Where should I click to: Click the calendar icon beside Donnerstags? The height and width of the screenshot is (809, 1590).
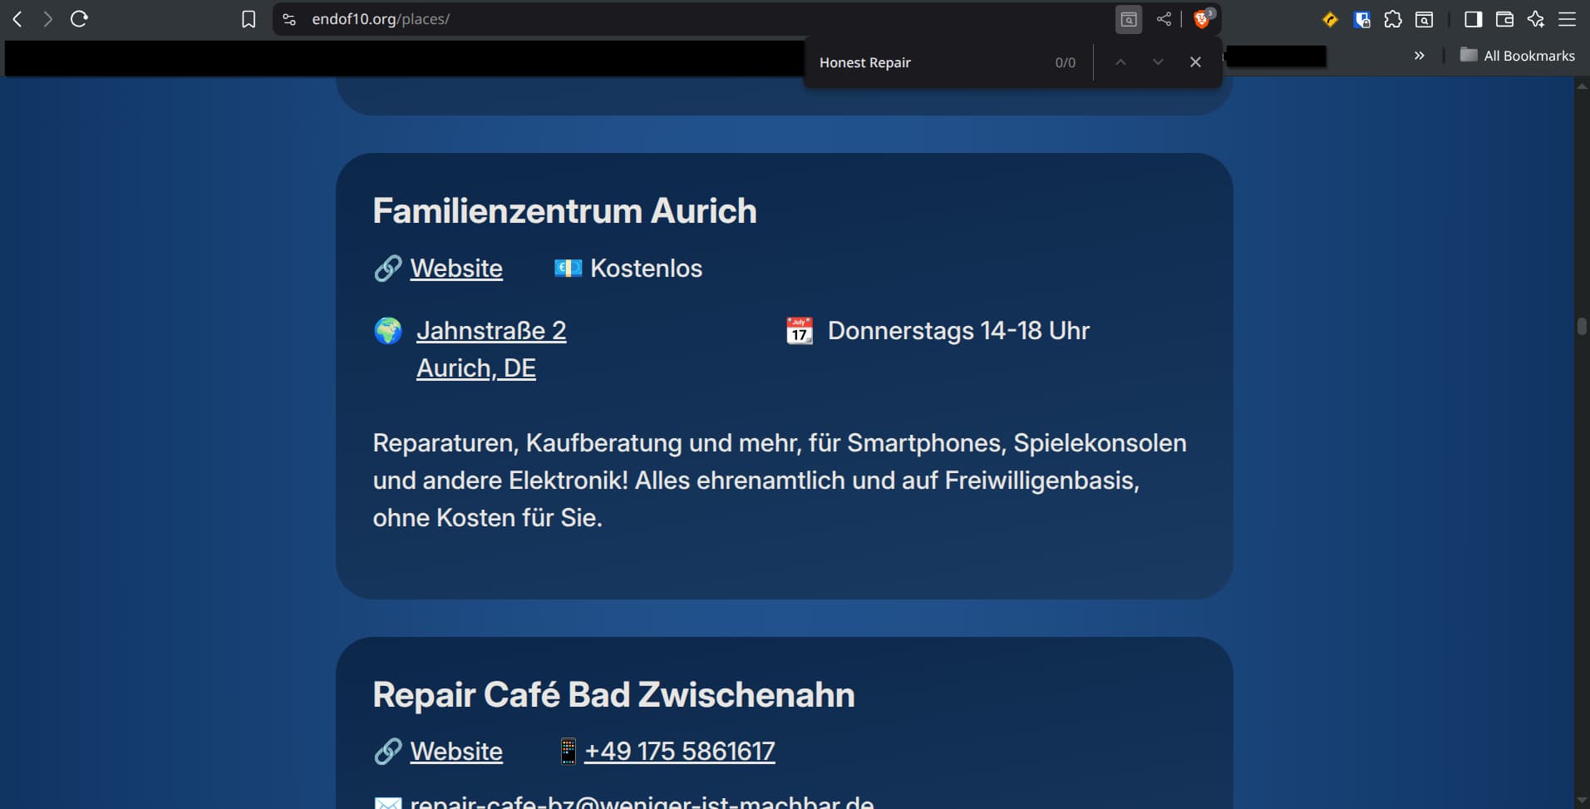[x=800, y=331]
